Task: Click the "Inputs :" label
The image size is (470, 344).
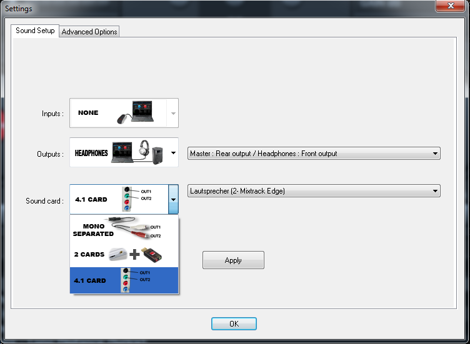Action: click(x=52, y=114)
